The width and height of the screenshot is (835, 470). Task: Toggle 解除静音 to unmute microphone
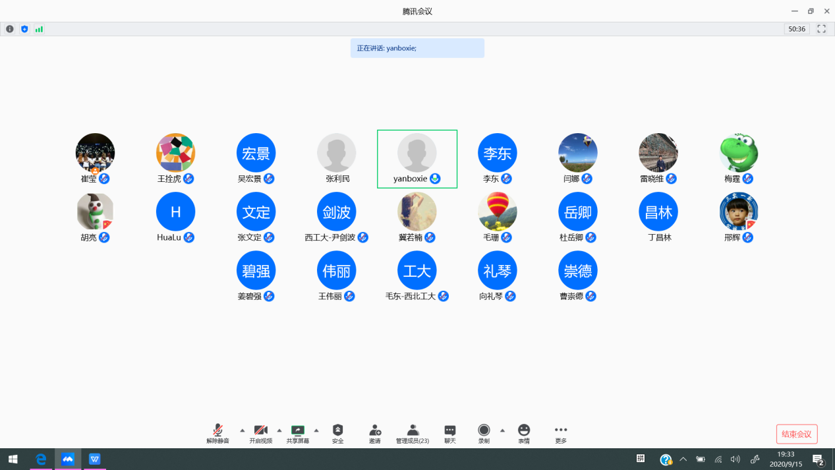click(x=217, y=433)
